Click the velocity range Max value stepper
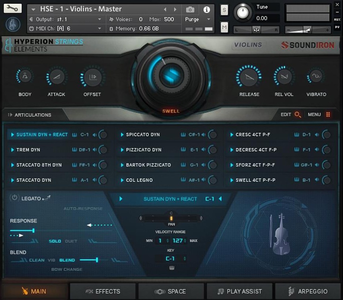This screenshot has height=300, width=343. point(185,241)
